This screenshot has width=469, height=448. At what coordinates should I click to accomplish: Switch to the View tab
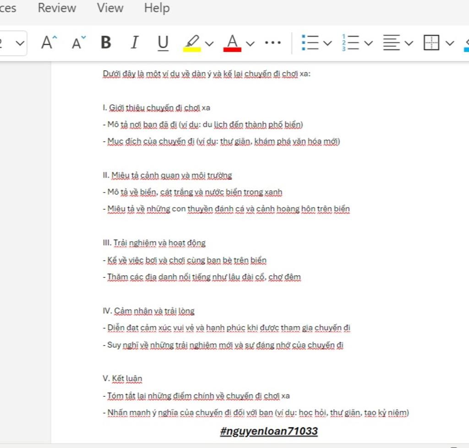pos(110,8)
